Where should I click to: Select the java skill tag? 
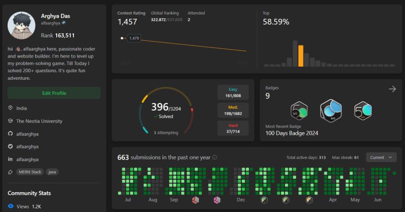pyautogui.click(x=52, y=172)
